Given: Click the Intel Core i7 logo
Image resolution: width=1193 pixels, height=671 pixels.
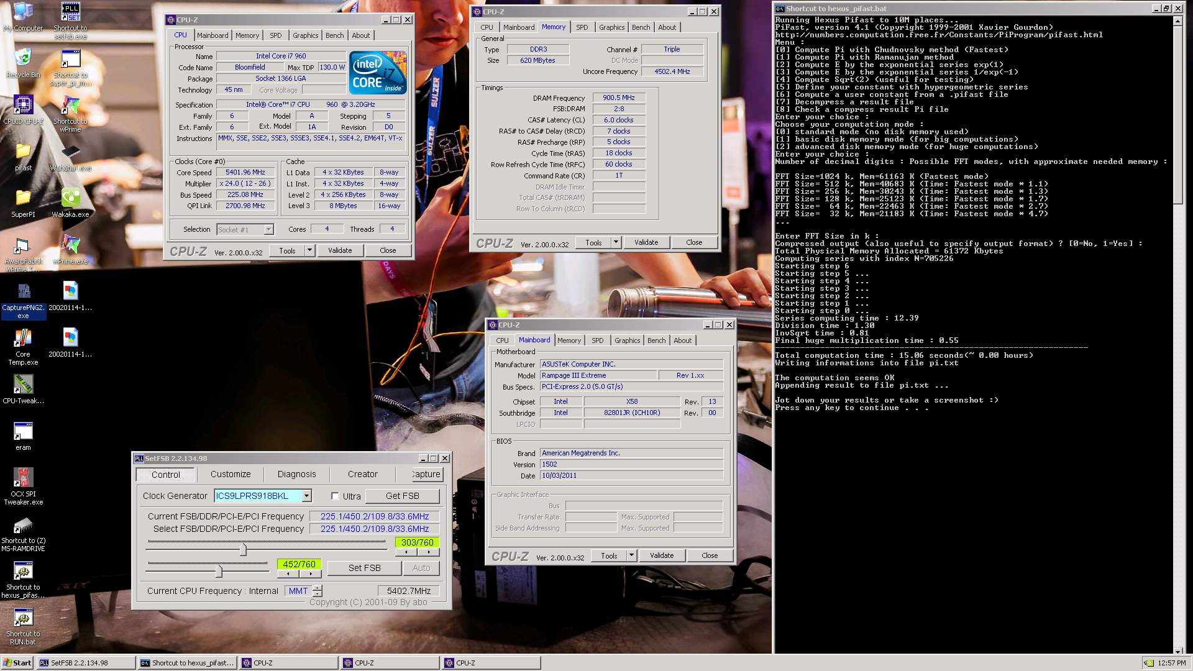Looking at the screenshot, I should (378, 73).
